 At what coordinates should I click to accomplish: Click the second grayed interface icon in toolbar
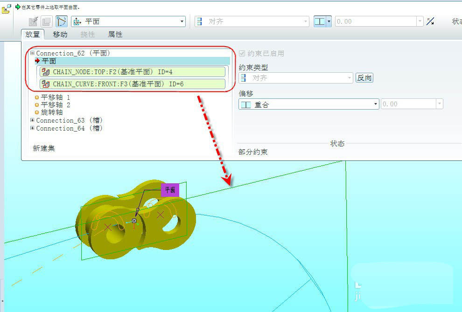click(x=46, y=21)
